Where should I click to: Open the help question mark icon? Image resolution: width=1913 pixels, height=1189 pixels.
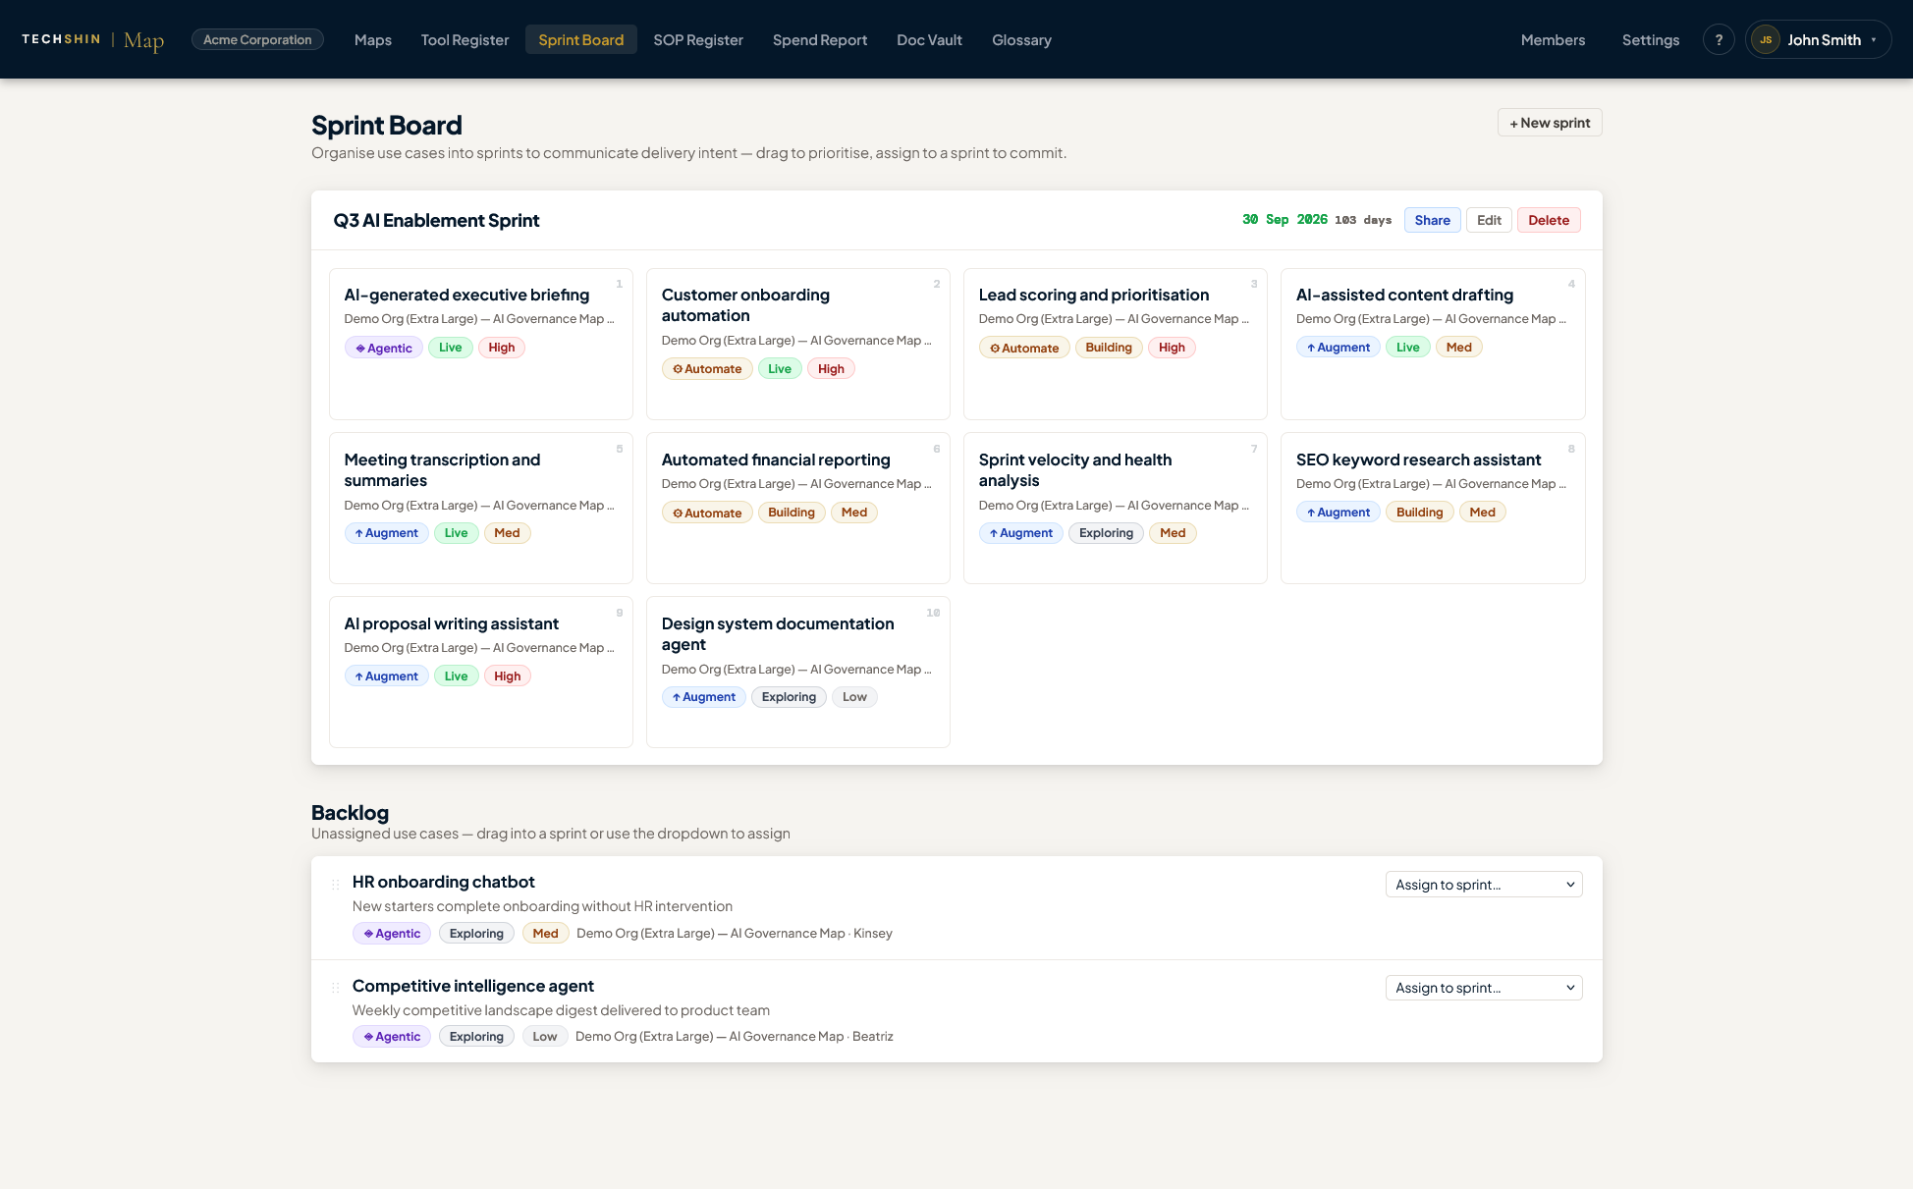tap(1719, 39)
